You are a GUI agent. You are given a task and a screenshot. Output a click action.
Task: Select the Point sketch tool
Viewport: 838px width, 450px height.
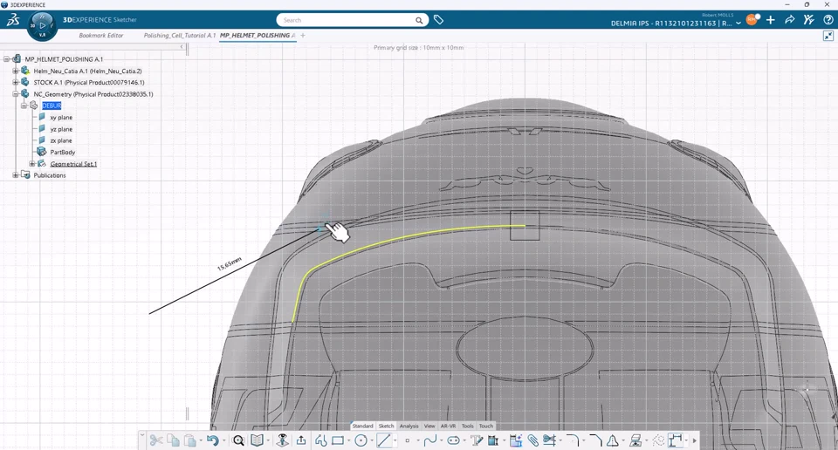[408, 440]
